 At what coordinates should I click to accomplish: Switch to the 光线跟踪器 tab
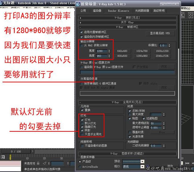coord(142,11)
